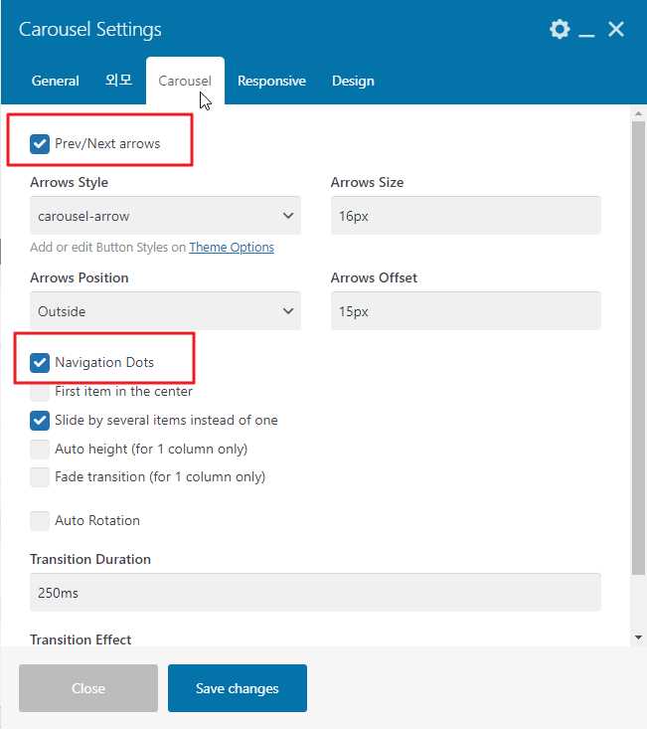Click the Save changes button
The image size is (647, 729).
coord(238,688)
